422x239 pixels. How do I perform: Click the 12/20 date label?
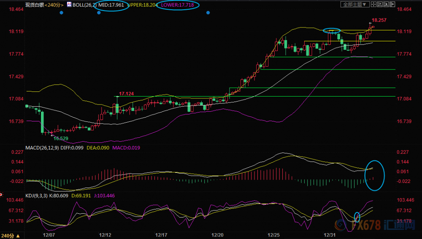(217, 235)
